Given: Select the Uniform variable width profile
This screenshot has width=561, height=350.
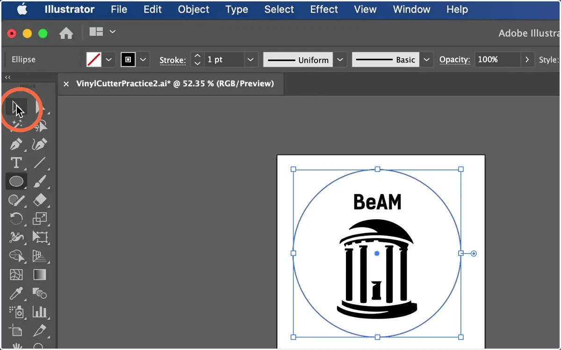Looking at the screenshot, I should [x=298, y=60].
